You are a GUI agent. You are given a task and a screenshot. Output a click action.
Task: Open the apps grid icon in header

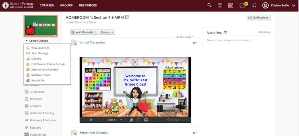[x=220, y=5]
